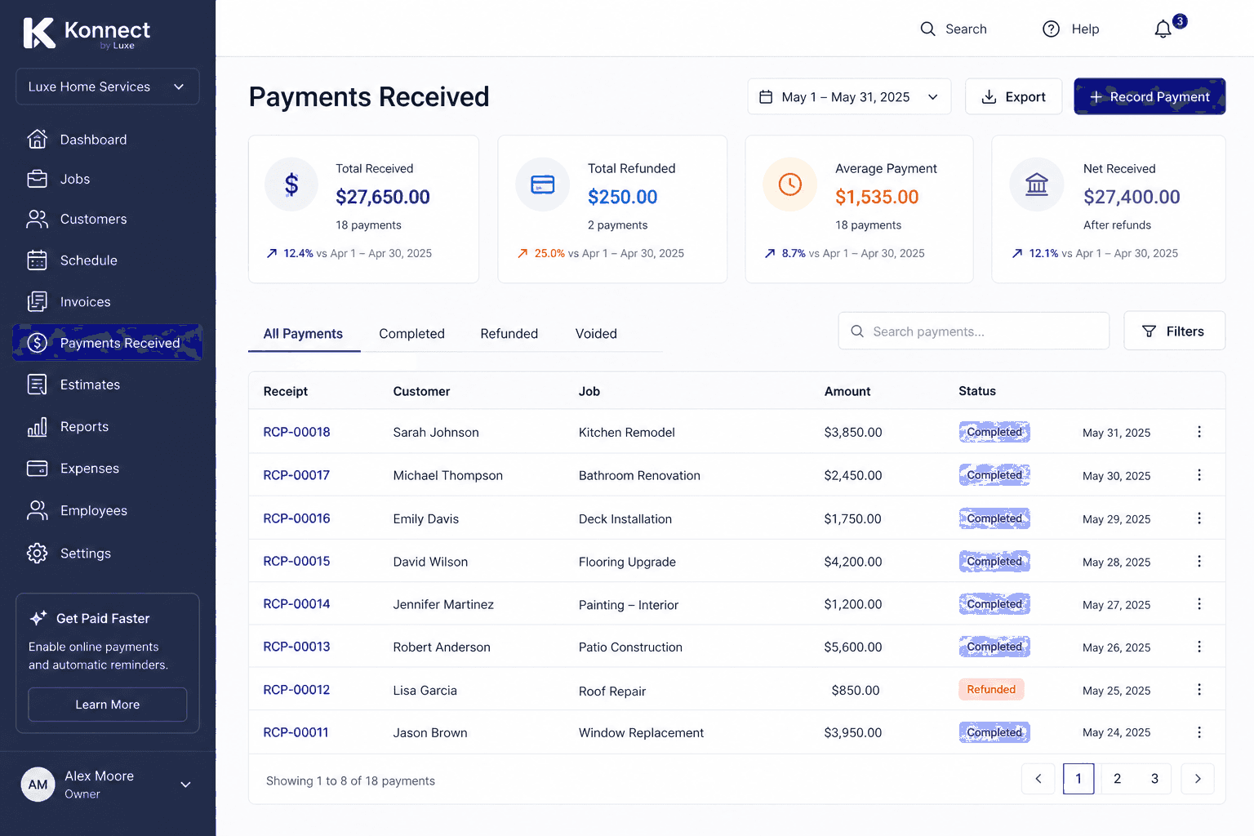The image size is (1254, 836).
Task: Click Learn More in Get Paid Faster
Action: click(x=108, y=705)
